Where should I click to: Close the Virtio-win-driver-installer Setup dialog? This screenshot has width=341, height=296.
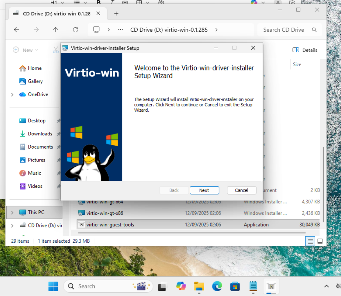click(x=253, y=48)
